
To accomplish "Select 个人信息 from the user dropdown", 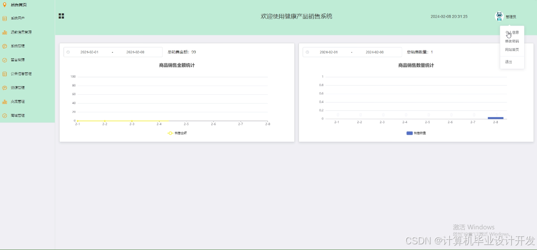I will pyautogui.click(x=512, y=32).
